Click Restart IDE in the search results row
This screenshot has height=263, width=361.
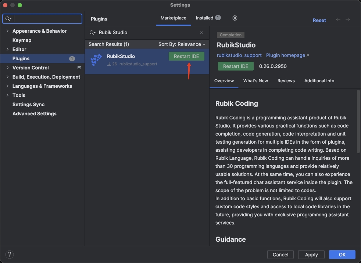186,56
